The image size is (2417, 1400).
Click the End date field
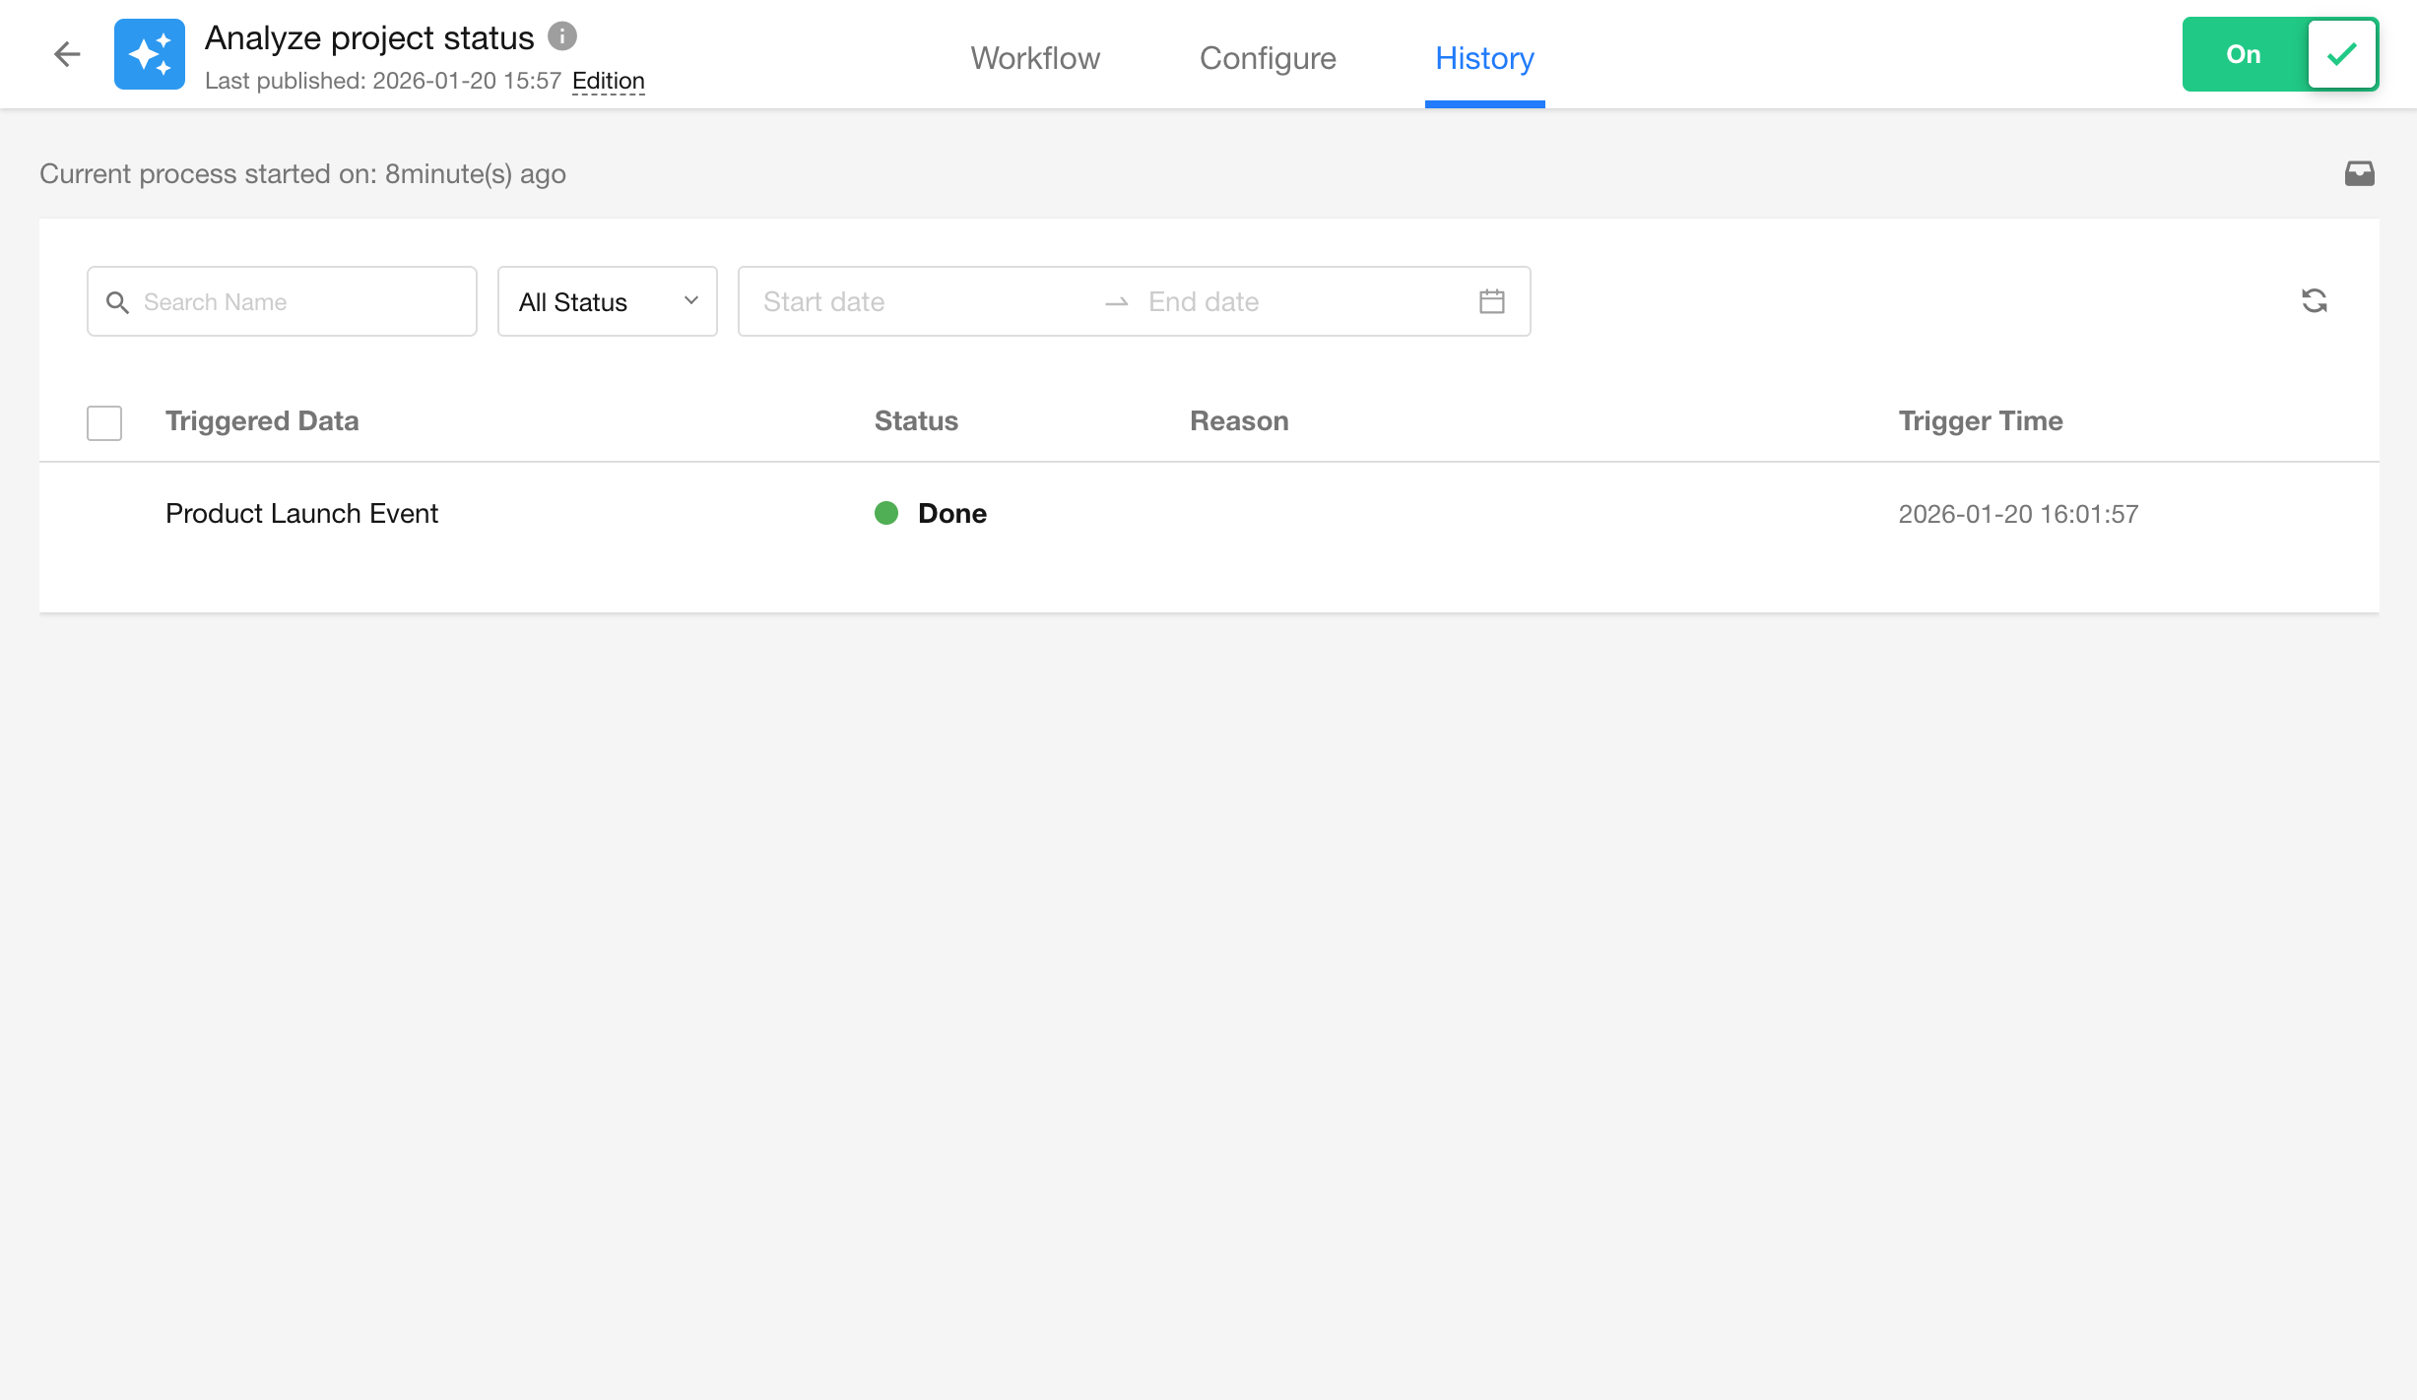(1280, 302)
